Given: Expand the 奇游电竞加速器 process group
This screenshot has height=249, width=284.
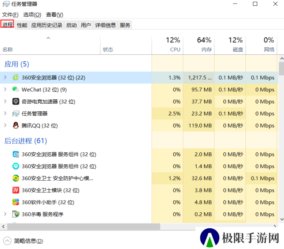Looking at the screenshot, I should (x=5, y=102).
